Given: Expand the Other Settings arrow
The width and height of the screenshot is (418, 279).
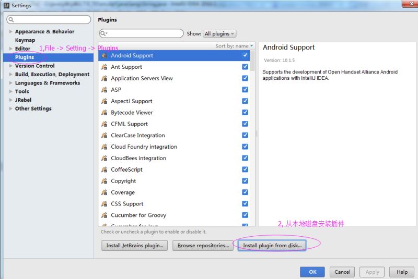Looking at the screenshot, I should pos(10,108).
